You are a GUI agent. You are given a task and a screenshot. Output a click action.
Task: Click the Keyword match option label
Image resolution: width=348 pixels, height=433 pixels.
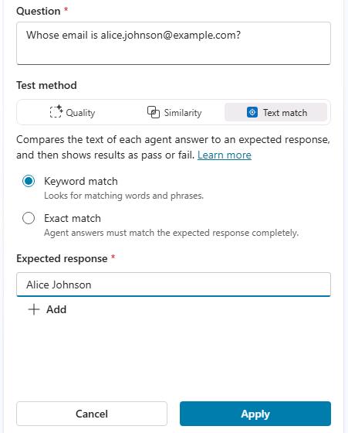point(81,181)
